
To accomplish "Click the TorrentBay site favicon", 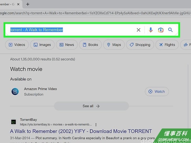I will [14, 122].
